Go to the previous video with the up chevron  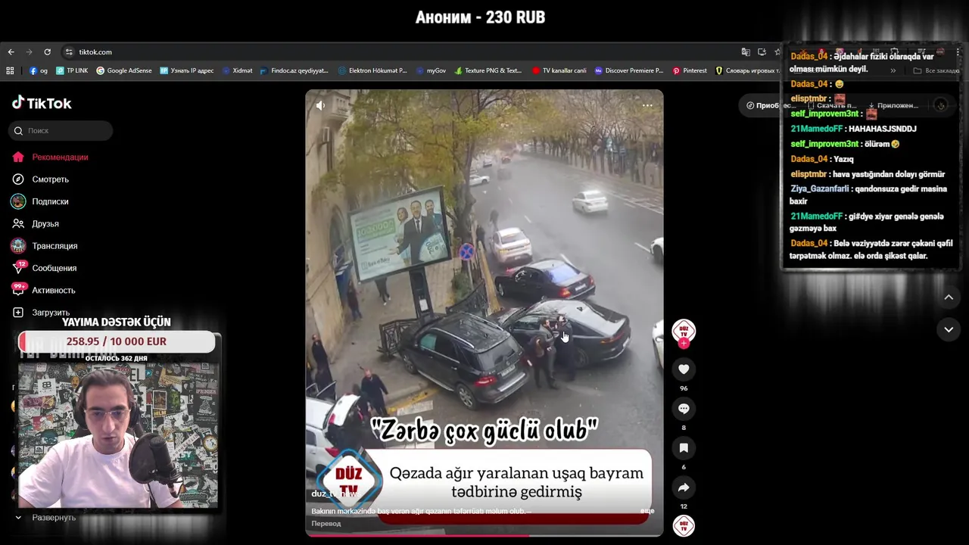point(949,297)
